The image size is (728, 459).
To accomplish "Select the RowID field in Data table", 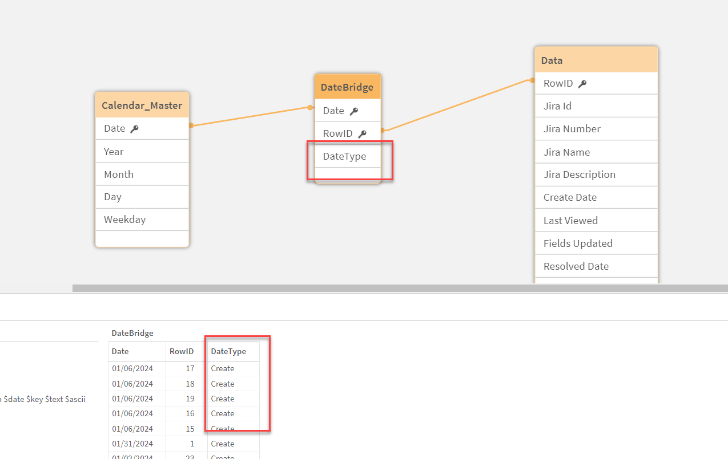I will coord(596,83).
